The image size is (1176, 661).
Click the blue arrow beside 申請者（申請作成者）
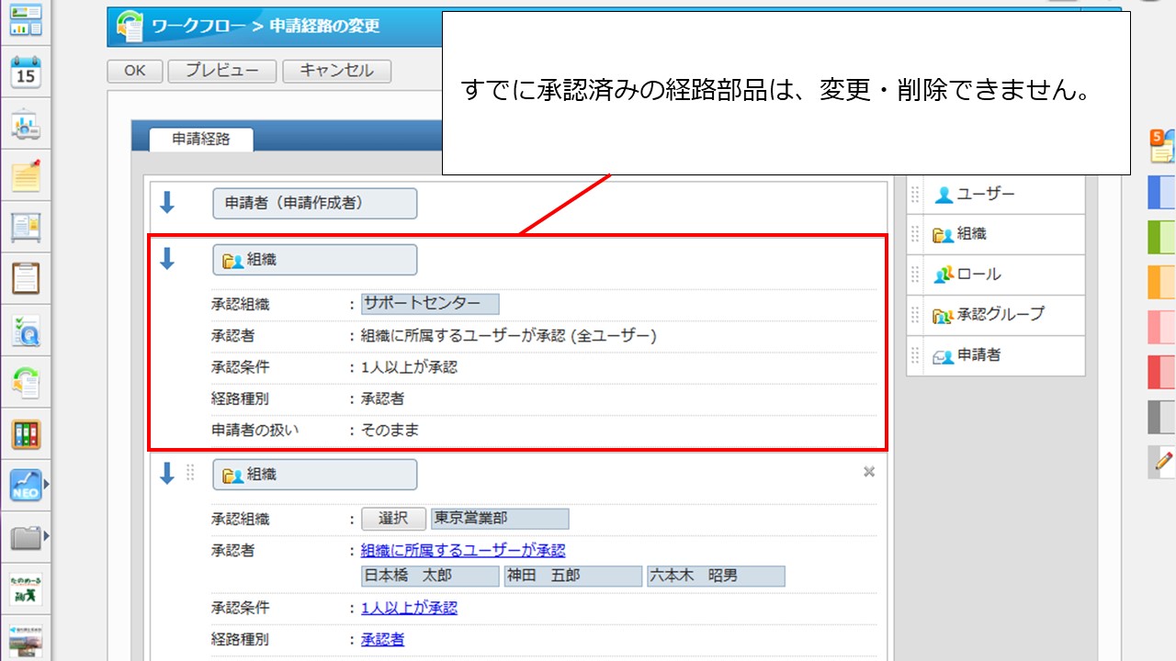[x=166, y=202]
